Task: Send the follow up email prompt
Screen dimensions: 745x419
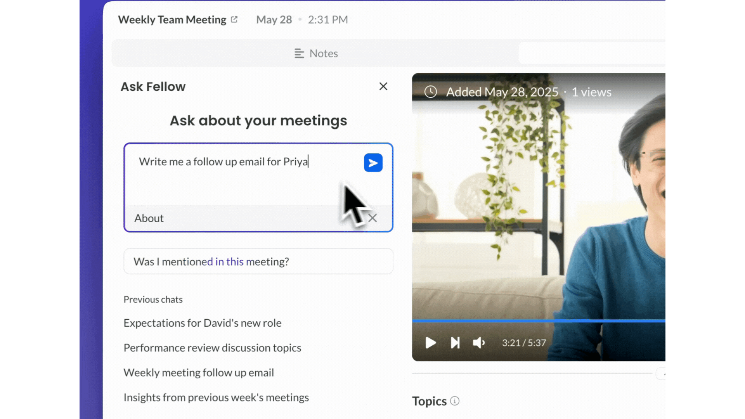Action: 373,163
